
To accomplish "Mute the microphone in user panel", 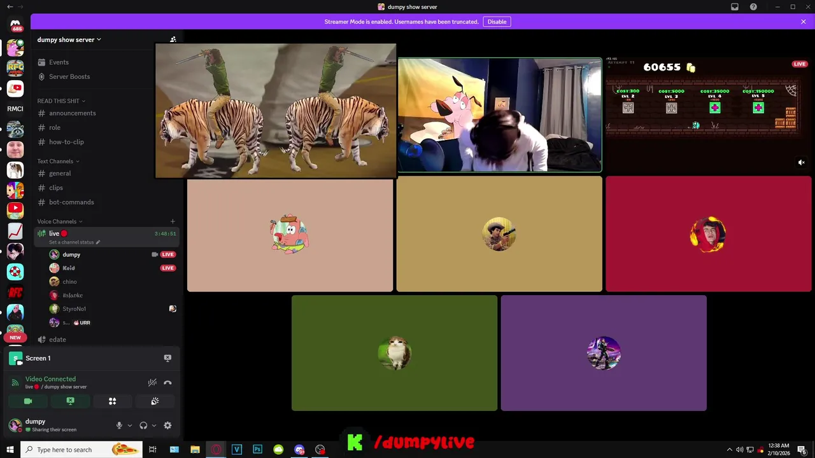I will pyautogui.click(x=119, y=426).
